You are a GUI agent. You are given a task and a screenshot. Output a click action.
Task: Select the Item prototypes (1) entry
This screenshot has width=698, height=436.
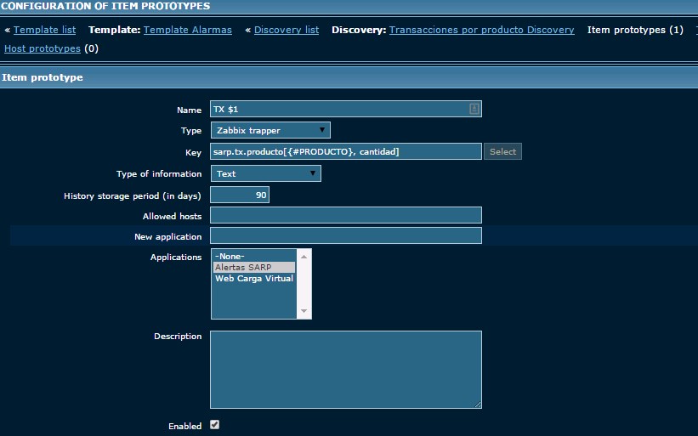pyautogui.click(x=635, y=30)
